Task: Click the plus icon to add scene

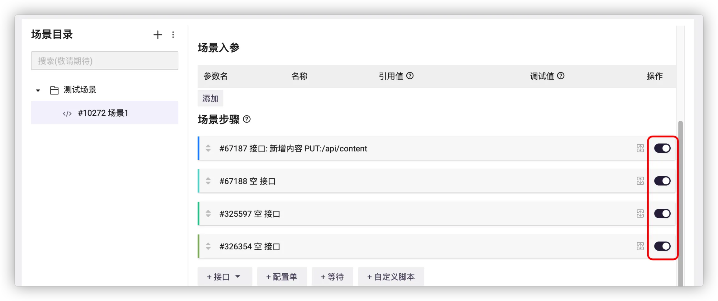Action: coord(158,35)
